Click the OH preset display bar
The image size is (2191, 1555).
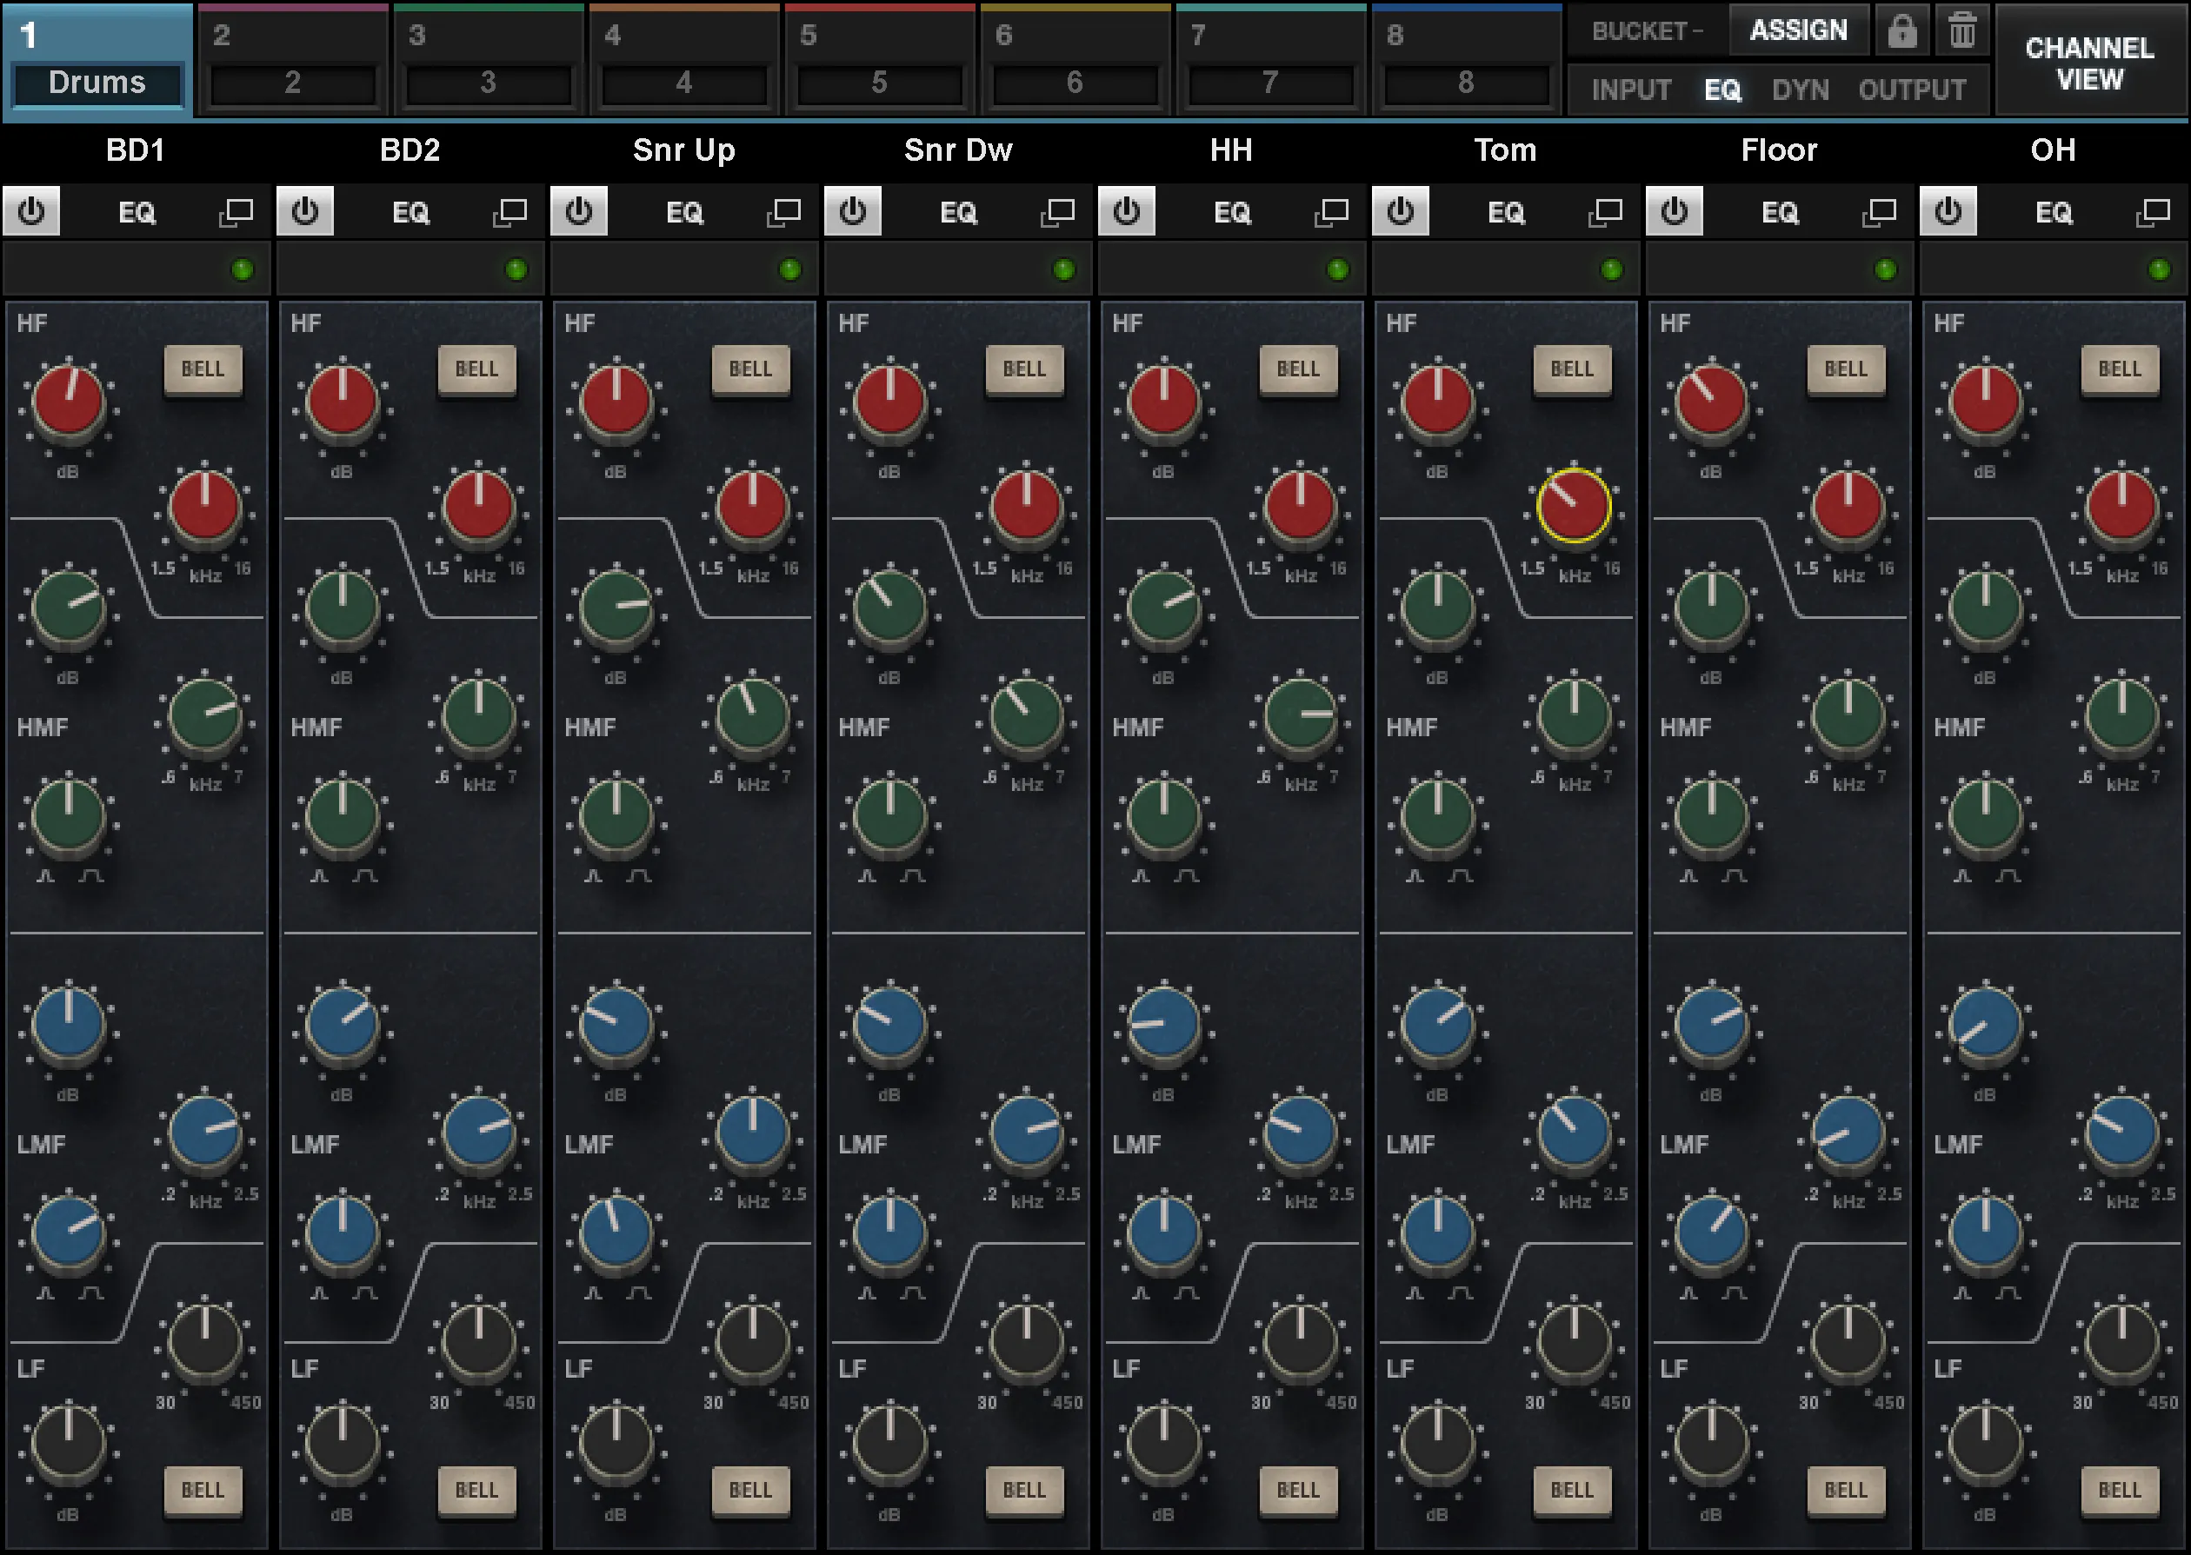tap(2054, 269)
